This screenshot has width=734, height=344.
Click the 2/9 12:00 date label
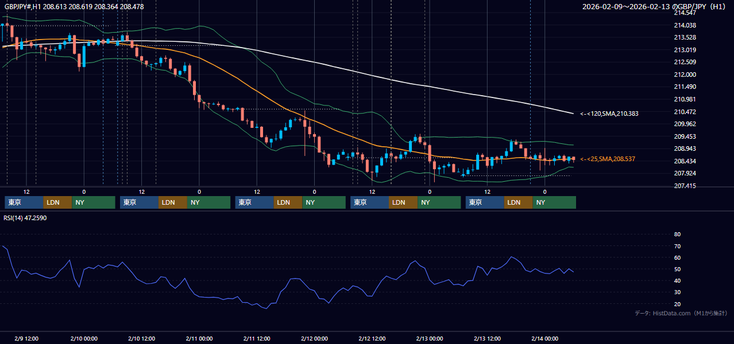click(x=26, y=338)
